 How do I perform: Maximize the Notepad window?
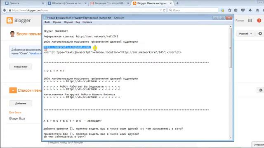pyautogui.click(x=222, y=18)
